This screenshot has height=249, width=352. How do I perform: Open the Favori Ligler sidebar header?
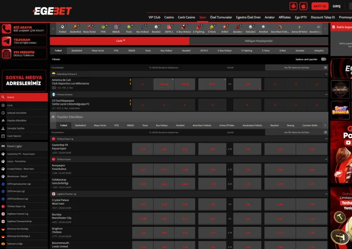pyautogui.click(x=24, y=146)
